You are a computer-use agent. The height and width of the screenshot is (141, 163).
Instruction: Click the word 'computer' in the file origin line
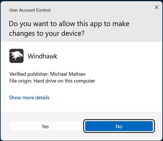84,81
